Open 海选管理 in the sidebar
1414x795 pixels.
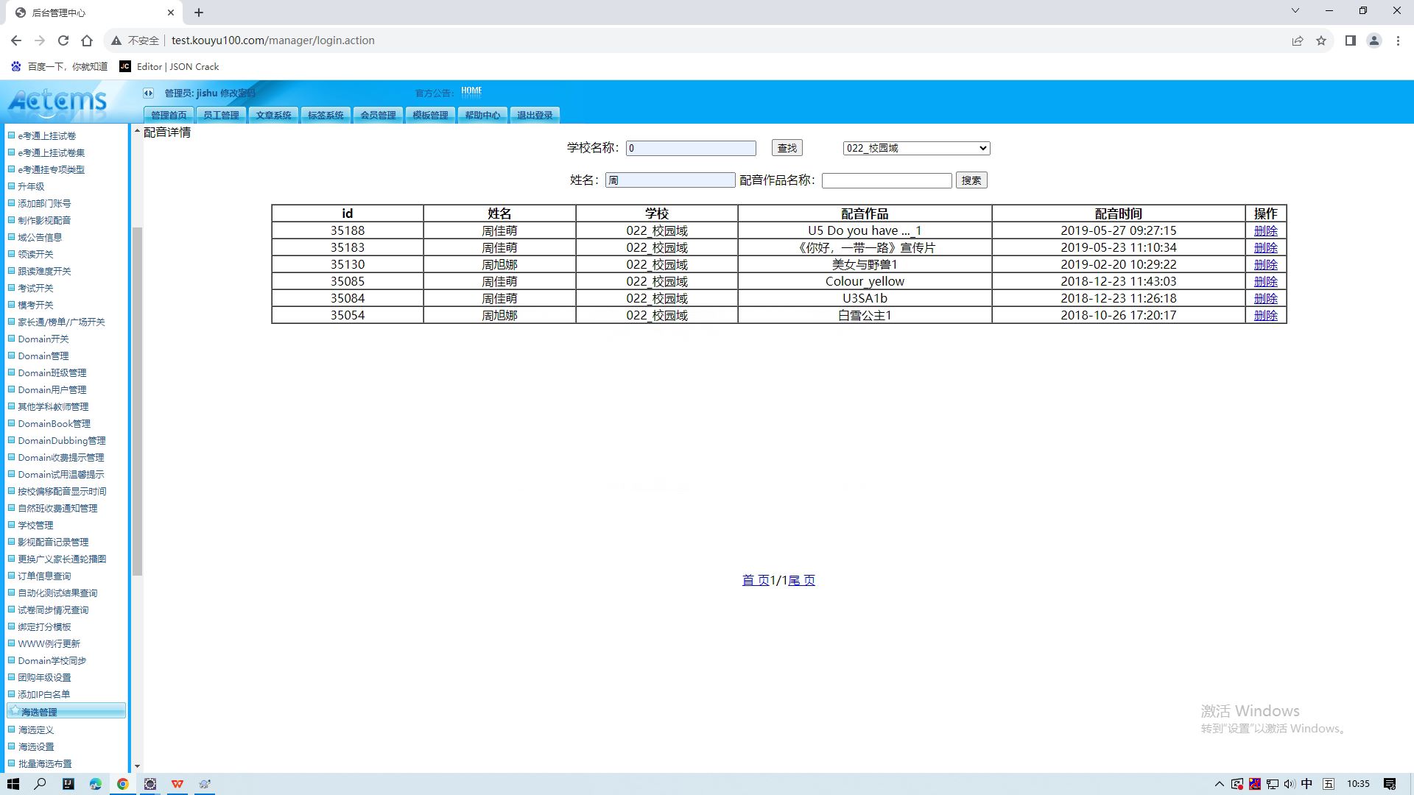[x=66, y=712]
